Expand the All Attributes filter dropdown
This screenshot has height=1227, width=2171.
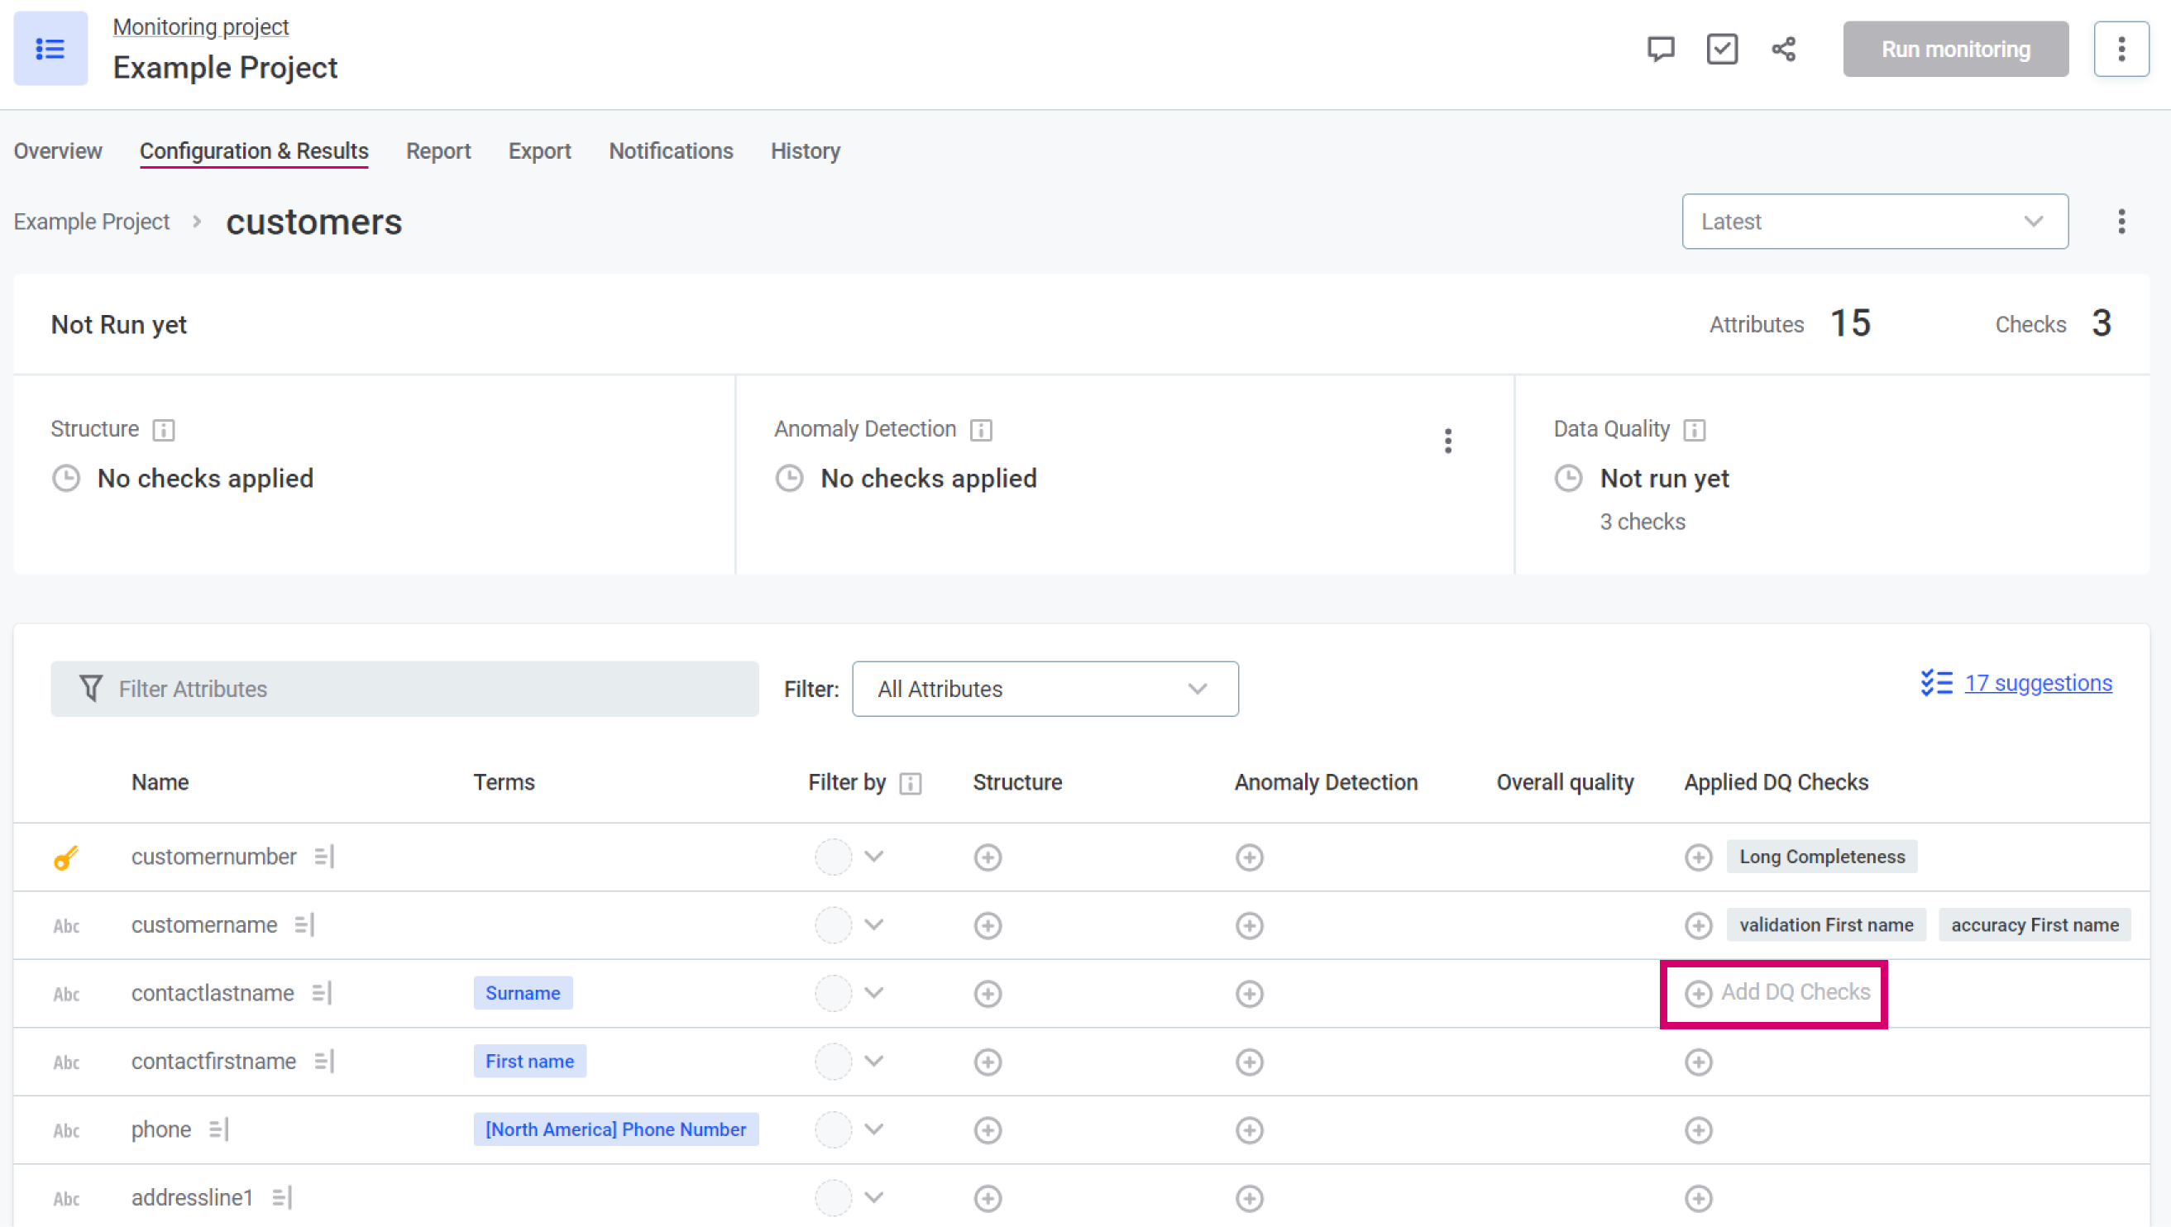click(1045, 689)
